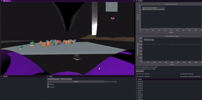Click the Peak Private Memory readout
Image resolution: width=202 pixels, height=100 pixels.
pyautogui.click(x=146, y=69)
